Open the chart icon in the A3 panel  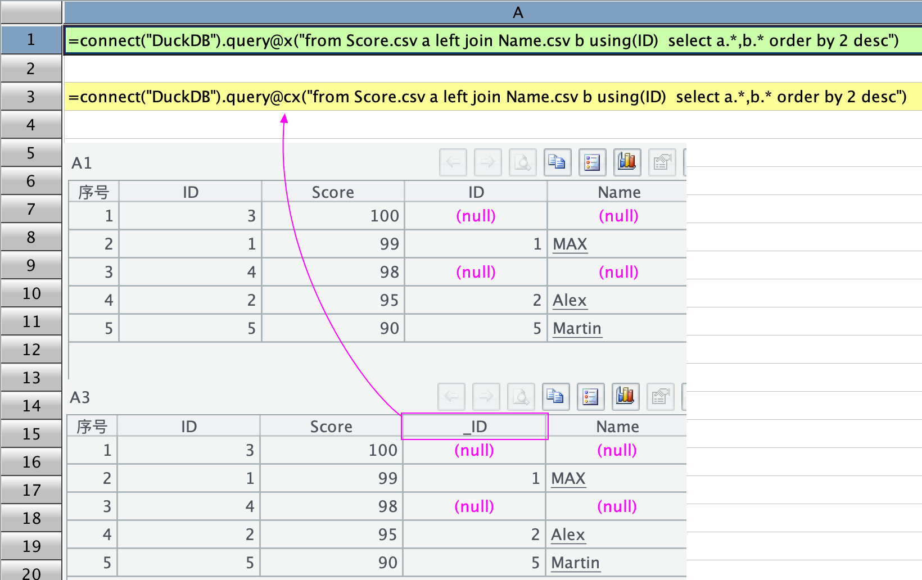click(625, 397)
